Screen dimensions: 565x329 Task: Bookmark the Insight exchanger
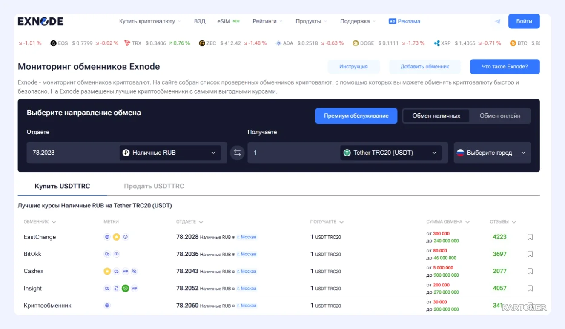coord(530,288)
